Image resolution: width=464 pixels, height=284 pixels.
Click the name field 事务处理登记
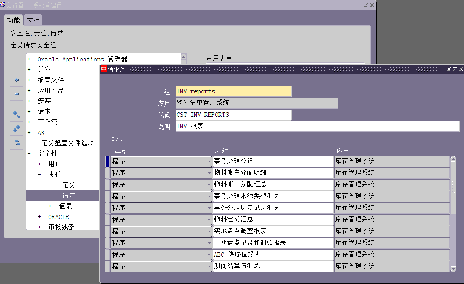(x=273, y=161)
